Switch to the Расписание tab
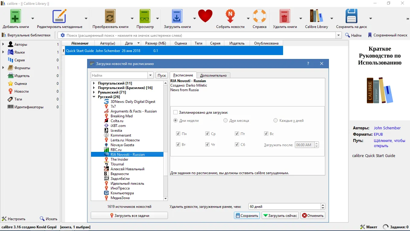Image resolution: width=410 pixels, height=231 pixels. pos(183,75)
